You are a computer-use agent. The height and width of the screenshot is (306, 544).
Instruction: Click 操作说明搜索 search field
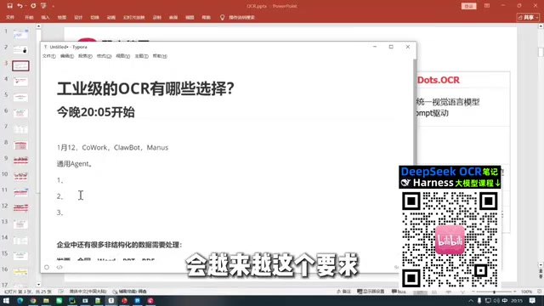[241, 17]
